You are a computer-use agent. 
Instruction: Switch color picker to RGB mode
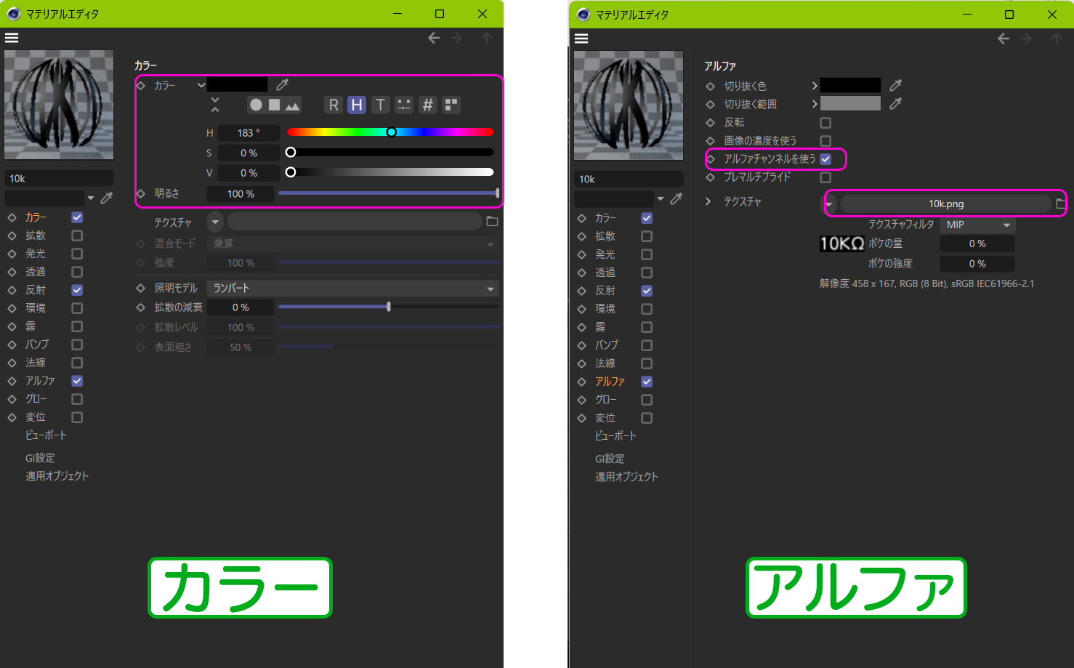334,105
